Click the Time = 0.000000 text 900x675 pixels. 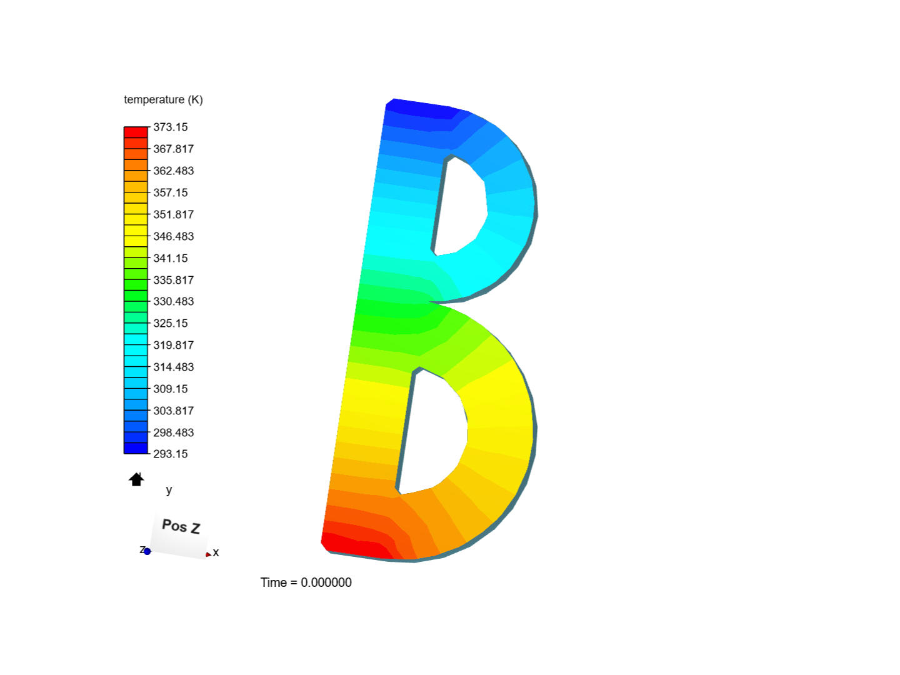point(306,582)
